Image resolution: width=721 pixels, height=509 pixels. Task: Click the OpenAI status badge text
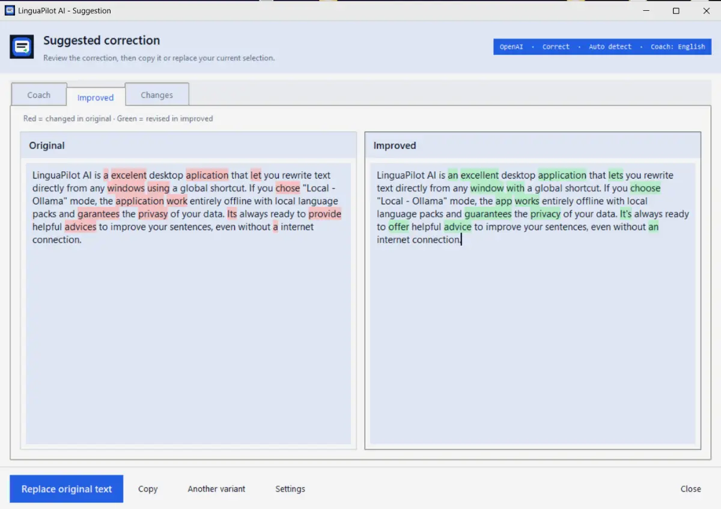[x=511, y=47]
